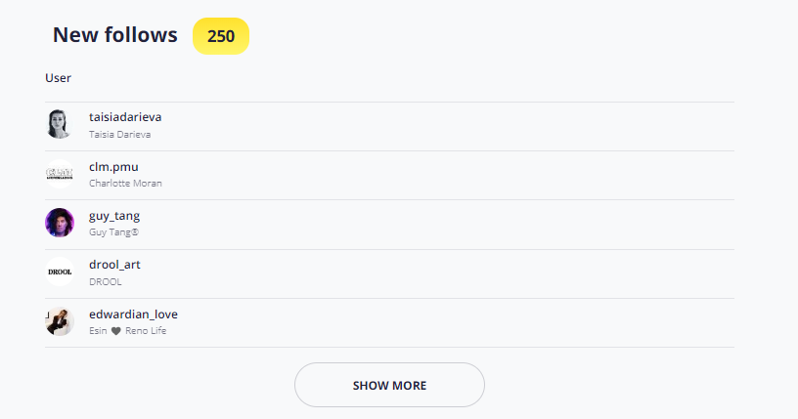Screen dimensions: 798x419
Task: Open the drool_art username link
Action: (114, 265)
